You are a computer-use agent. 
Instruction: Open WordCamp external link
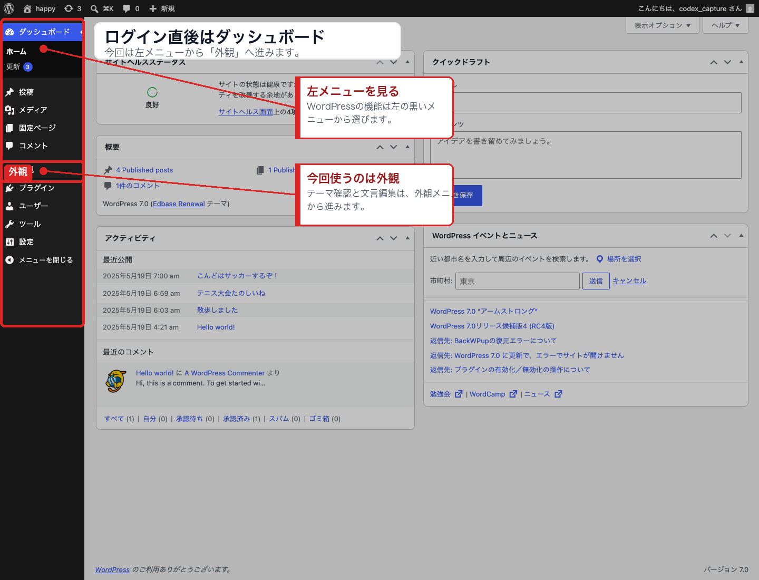pyautogui.click(x=493, y=394)
